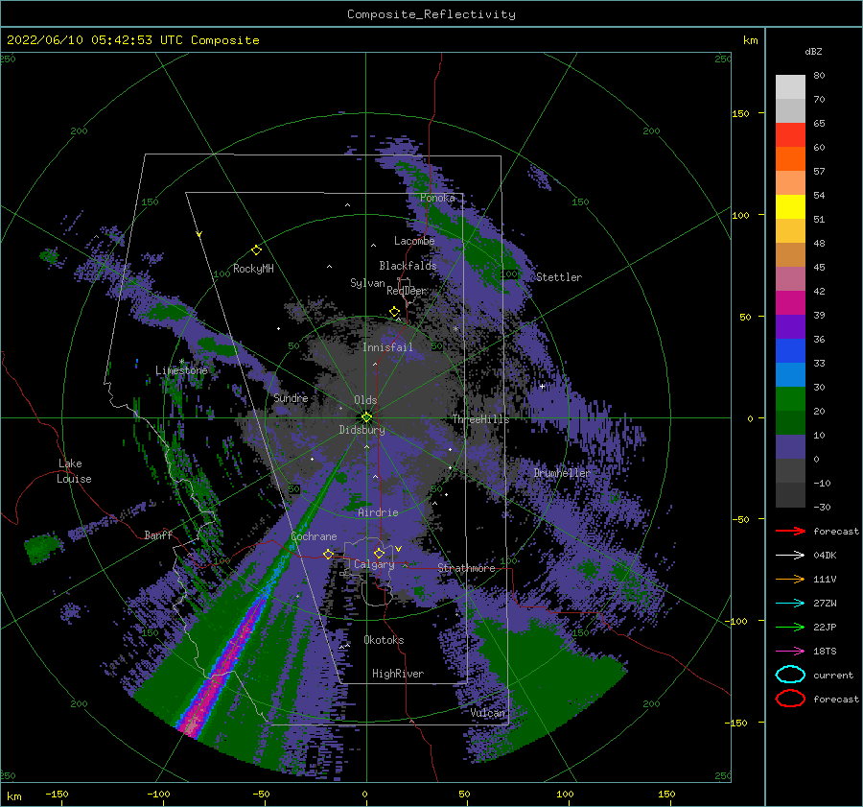The height and width of the screenshot is (807, 863).
Task: Click the yellow diamond marker under Cochrane
Action: coord(328,554)
